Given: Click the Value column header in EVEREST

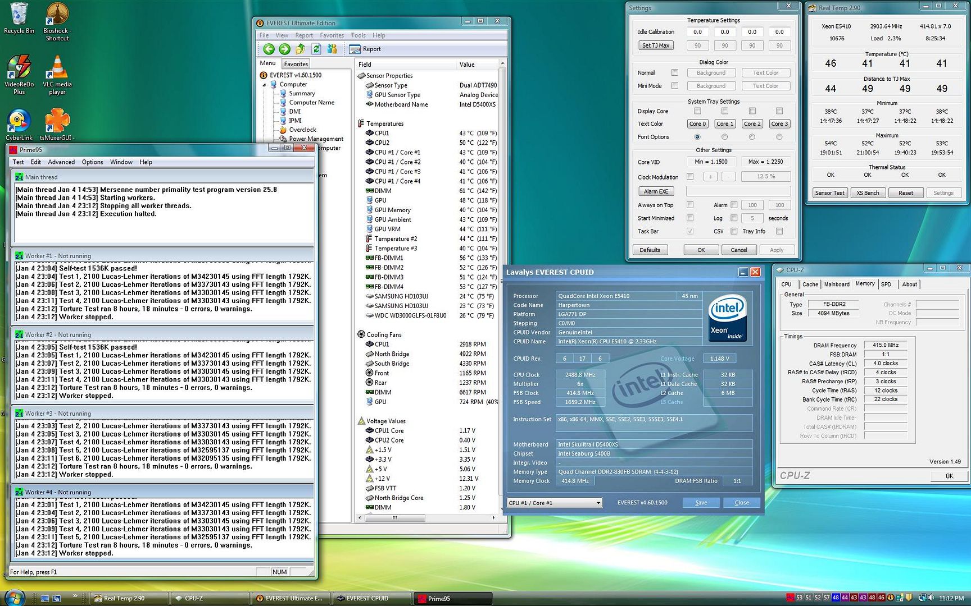Looking at the screenshot, I should [478, 65].
